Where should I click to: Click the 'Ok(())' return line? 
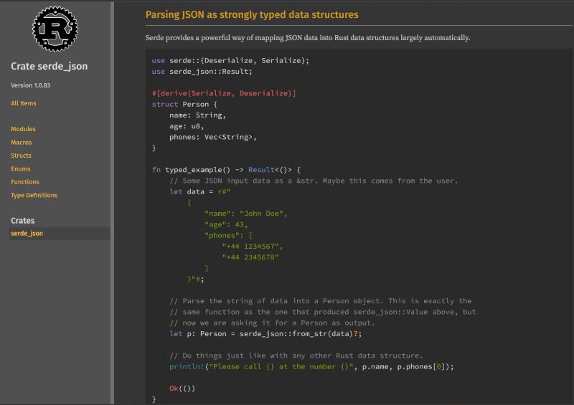click(x=182, y=389)
